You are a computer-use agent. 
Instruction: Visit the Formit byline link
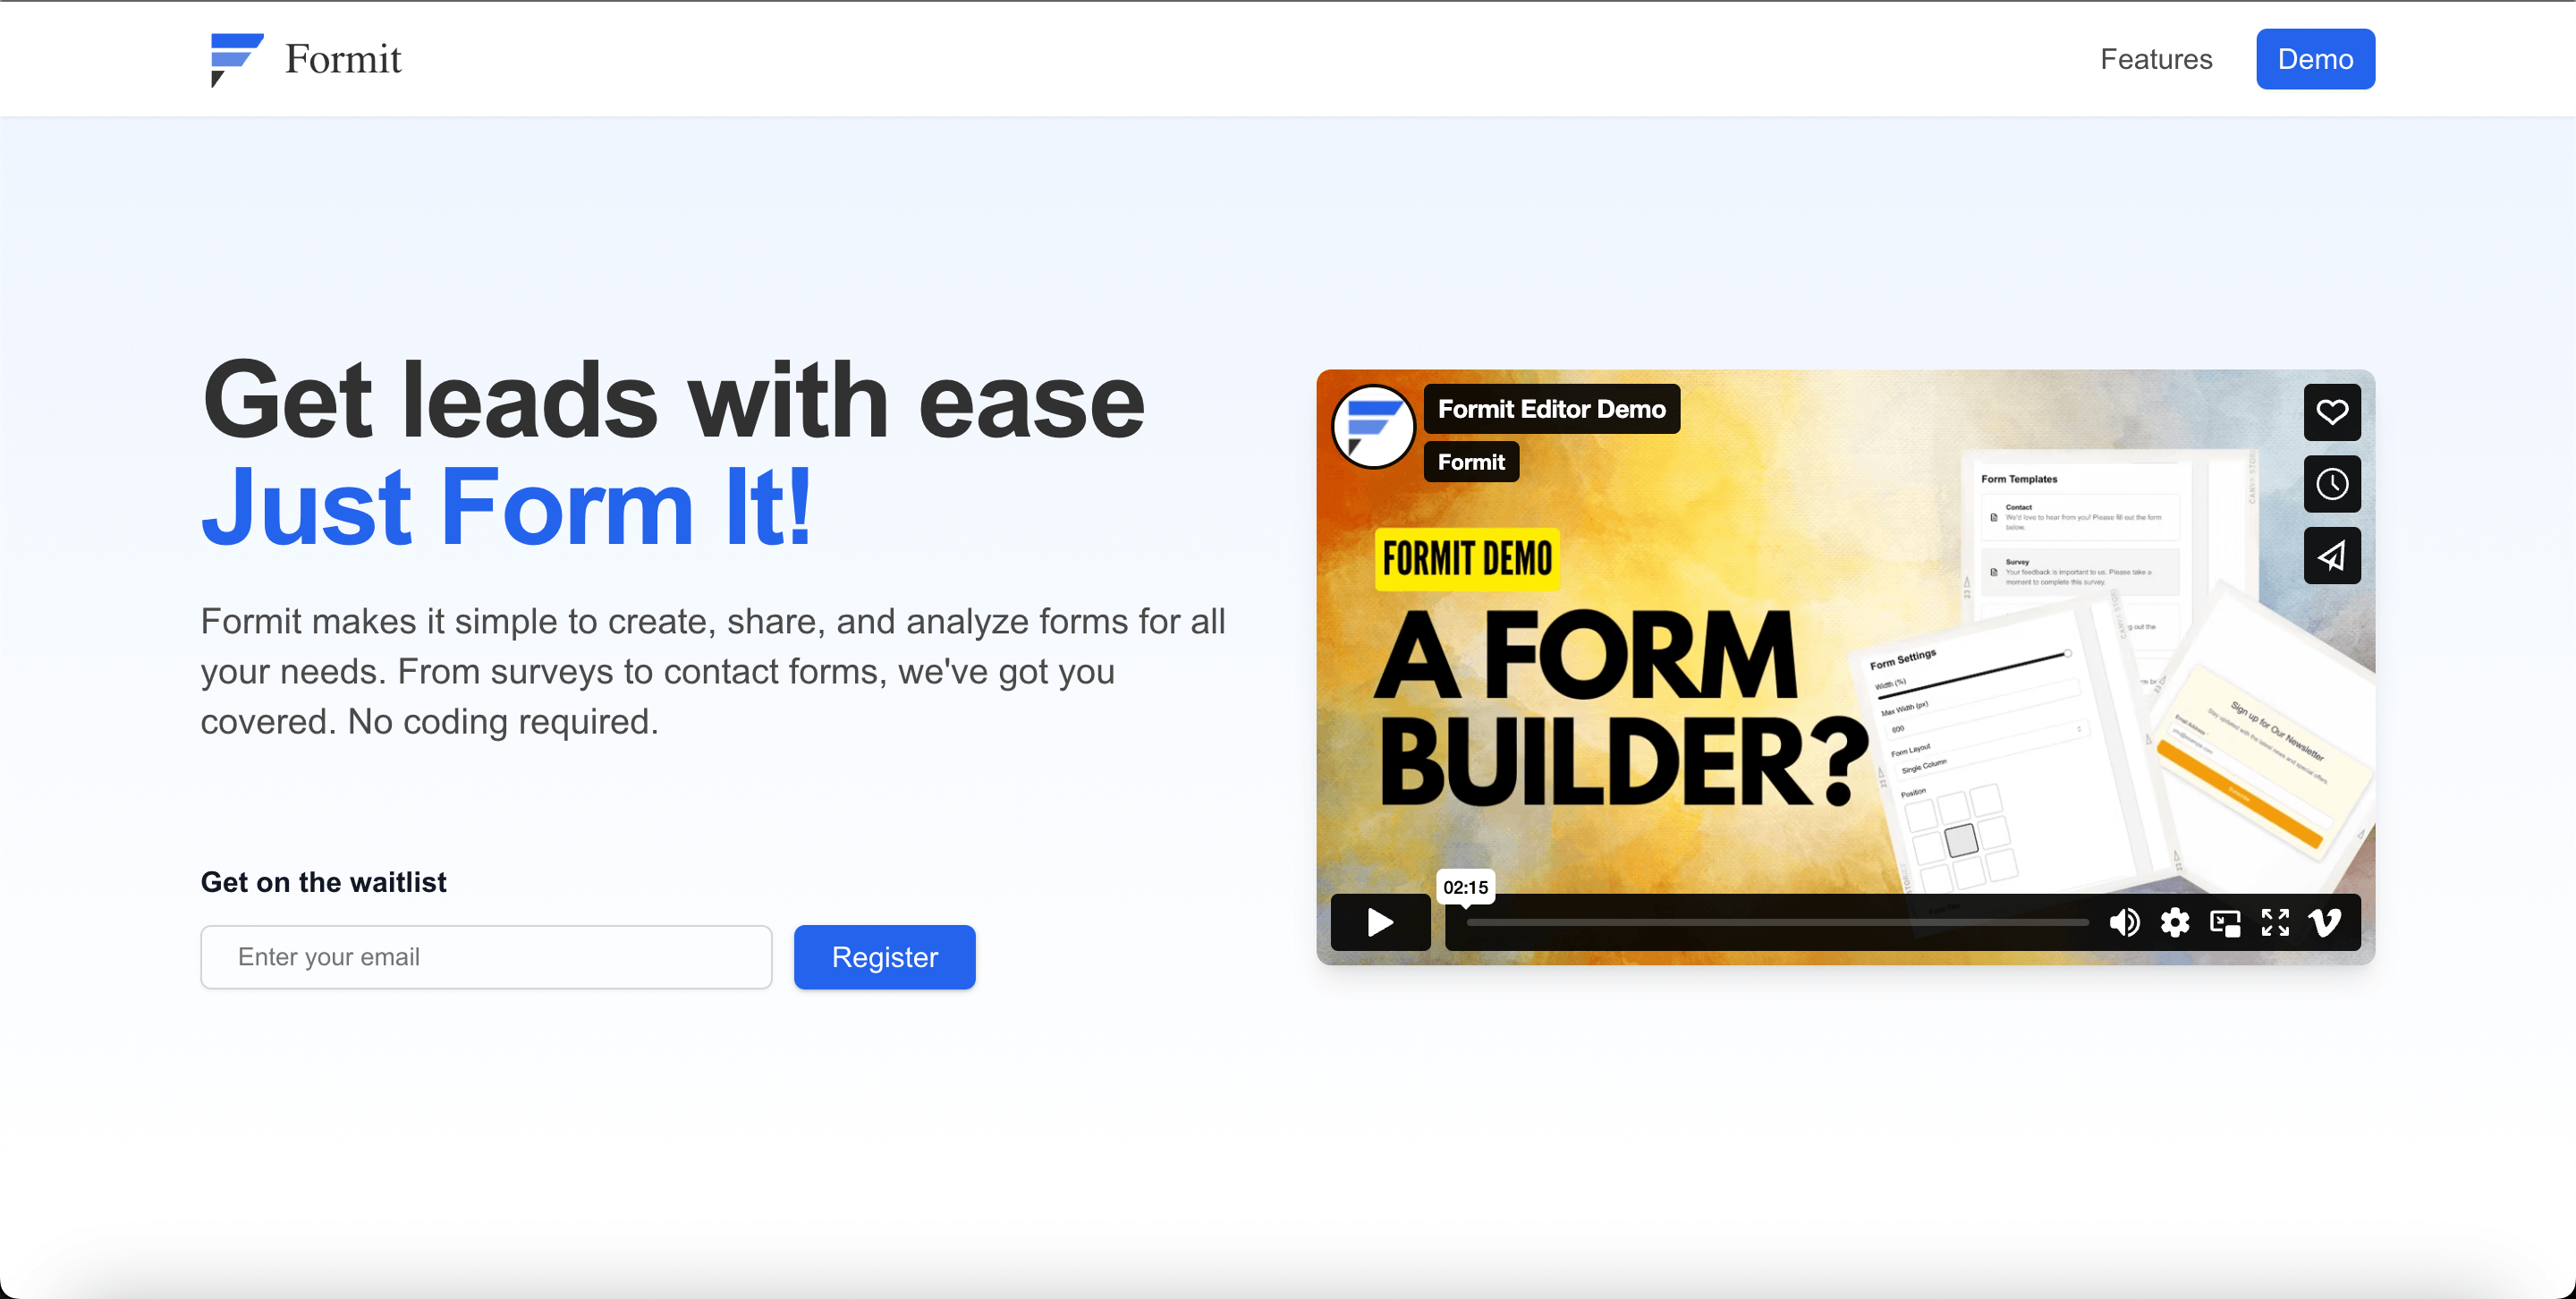click(x=1470, y=461)
